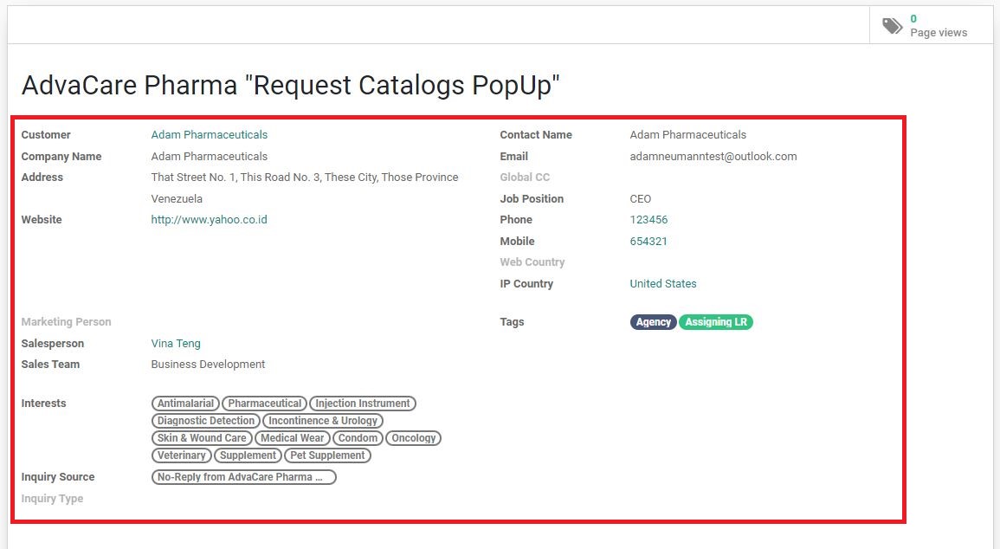
Task: Click the Mobile field label
Action: point(517,241)
